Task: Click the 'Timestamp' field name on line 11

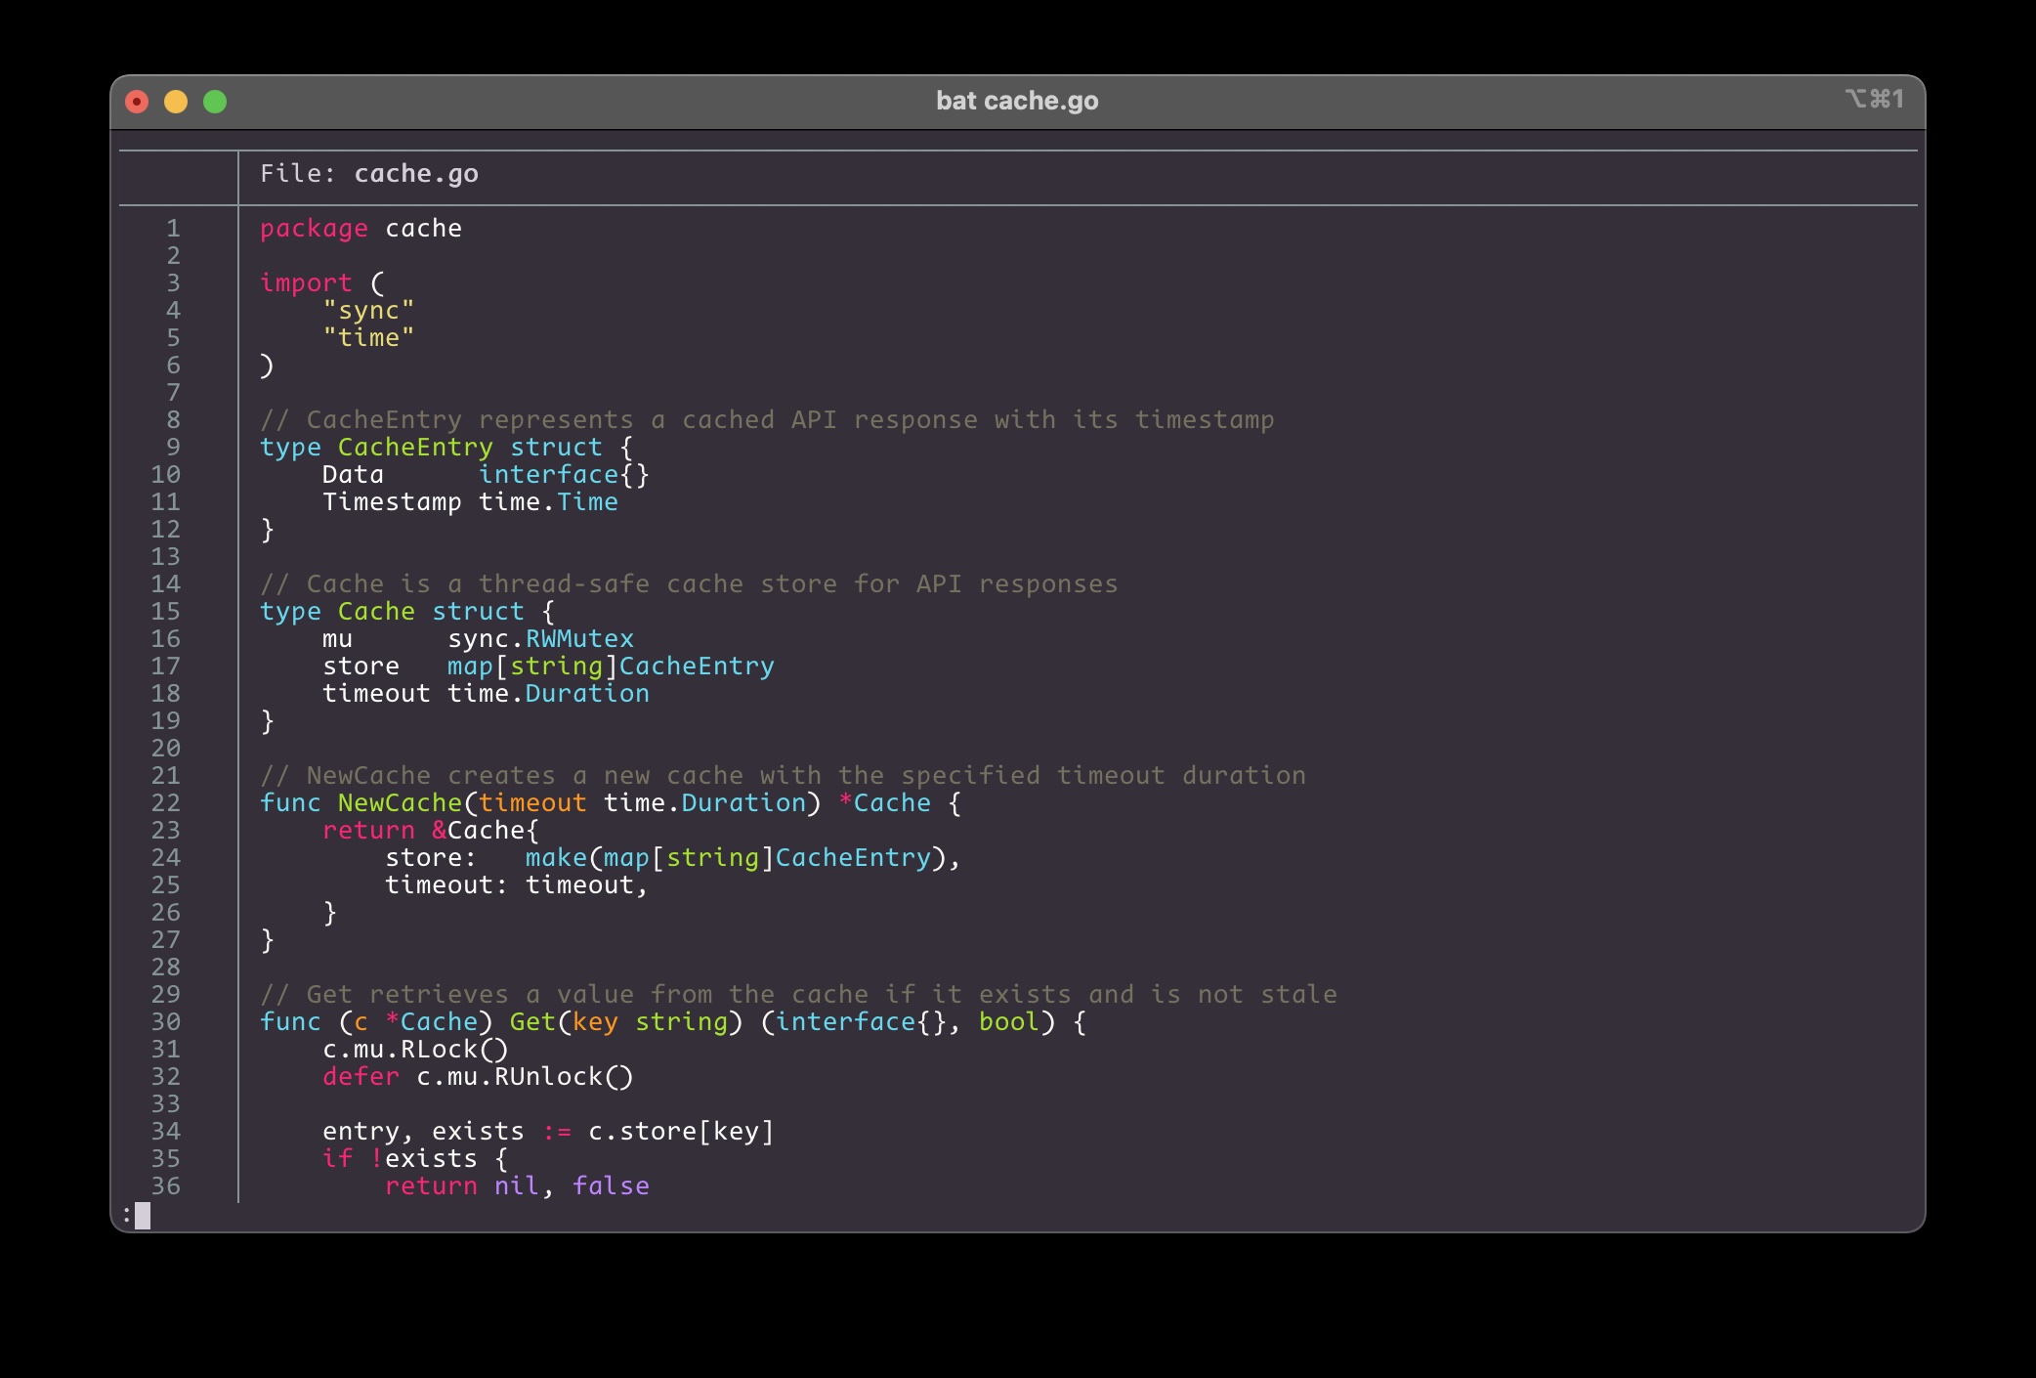Action: tap(392, 502)
